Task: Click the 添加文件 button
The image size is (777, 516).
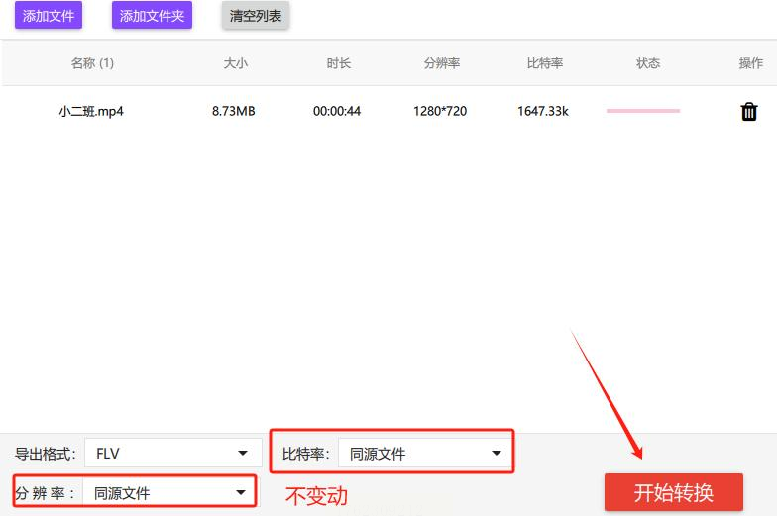Action: click(49, 16)
